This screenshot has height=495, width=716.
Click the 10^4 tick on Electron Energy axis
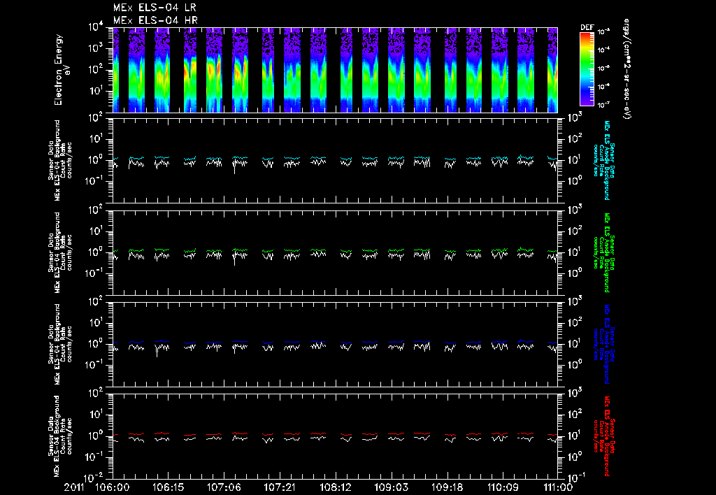(95, 27)
